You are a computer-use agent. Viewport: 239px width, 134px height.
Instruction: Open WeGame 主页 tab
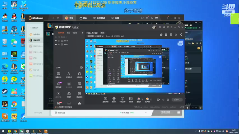(69, 18)
